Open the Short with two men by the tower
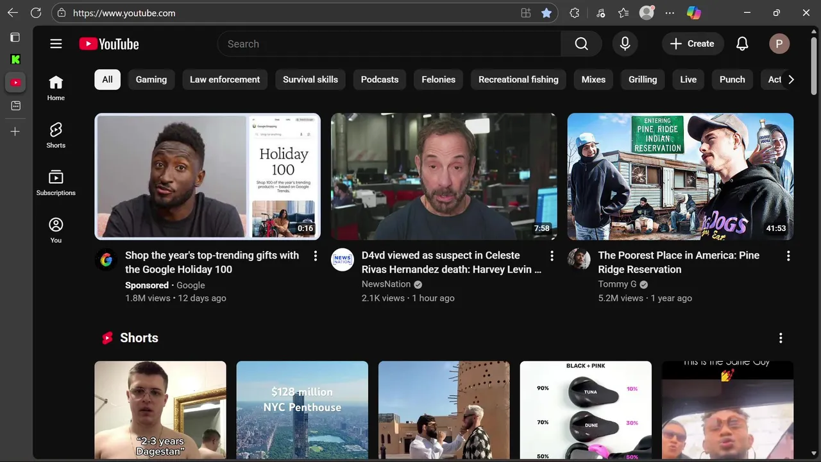 pos(444,410)
